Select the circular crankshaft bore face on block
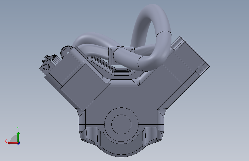 (x=121, y=124)
